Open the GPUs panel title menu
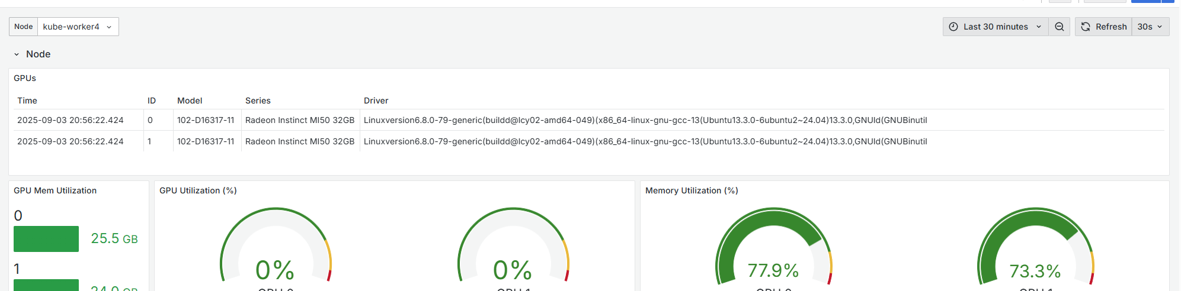The width and height of the screenshot is (1181, 291). 25,78
